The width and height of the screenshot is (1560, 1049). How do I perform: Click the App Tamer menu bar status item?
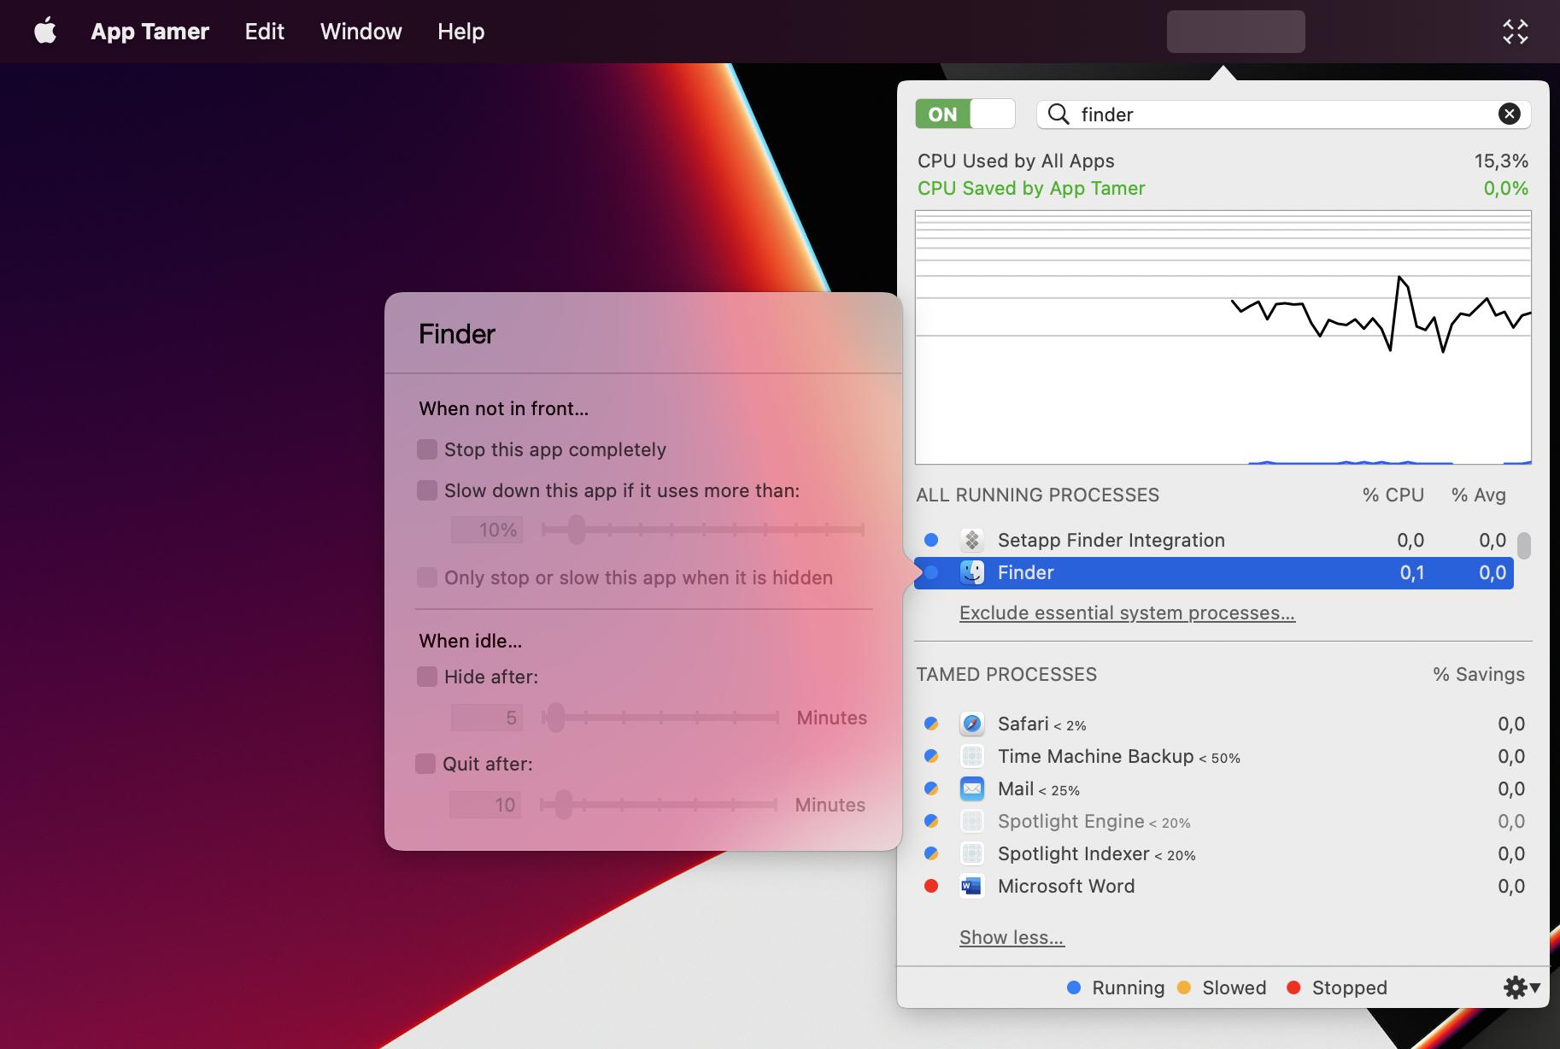click(1235, 32)
